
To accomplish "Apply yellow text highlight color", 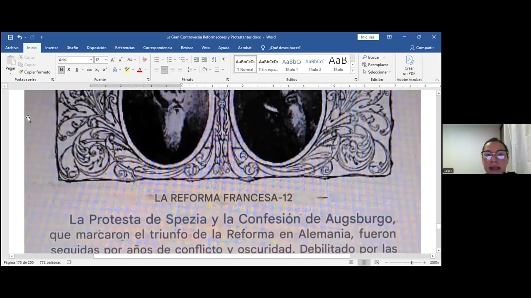I will 127,70.
